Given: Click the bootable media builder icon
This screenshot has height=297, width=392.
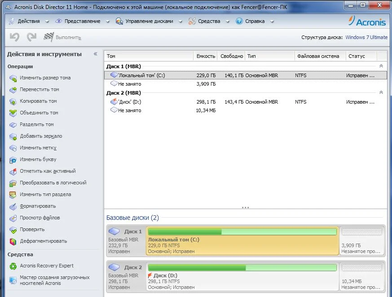Looking at the screenshot, I should (13, 280).
